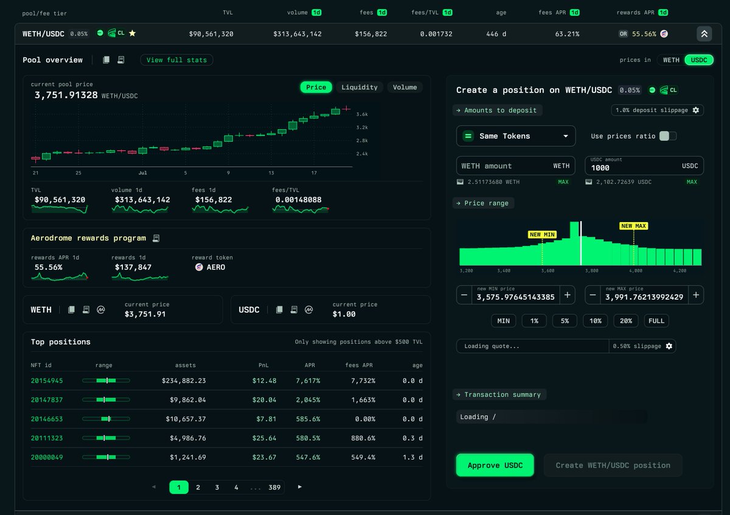The height and width of the screenshot is (515, 730).
Task: Increase the new MAX price
Action: tap(696, 295)
